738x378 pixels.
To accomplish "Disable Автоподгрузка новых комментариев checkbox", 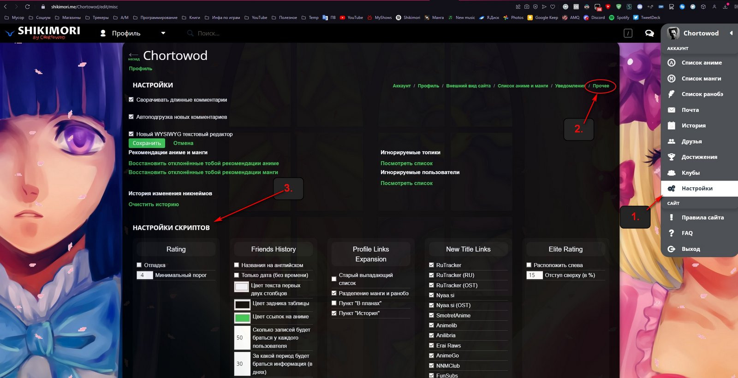I will 131,117.
